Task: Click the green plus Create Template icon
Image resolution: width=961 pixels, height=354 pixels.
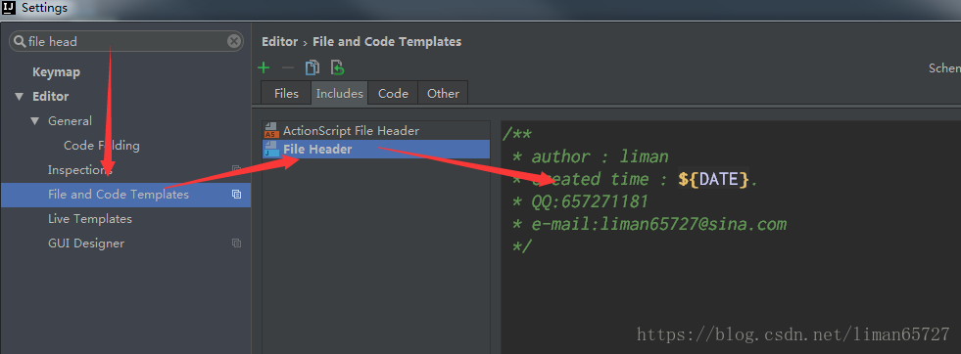Action: tap(264, 67)
